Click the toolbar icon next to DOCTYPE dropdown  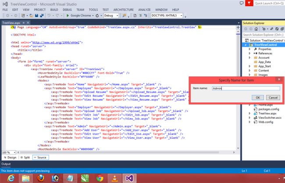click(x=146, y=16)
